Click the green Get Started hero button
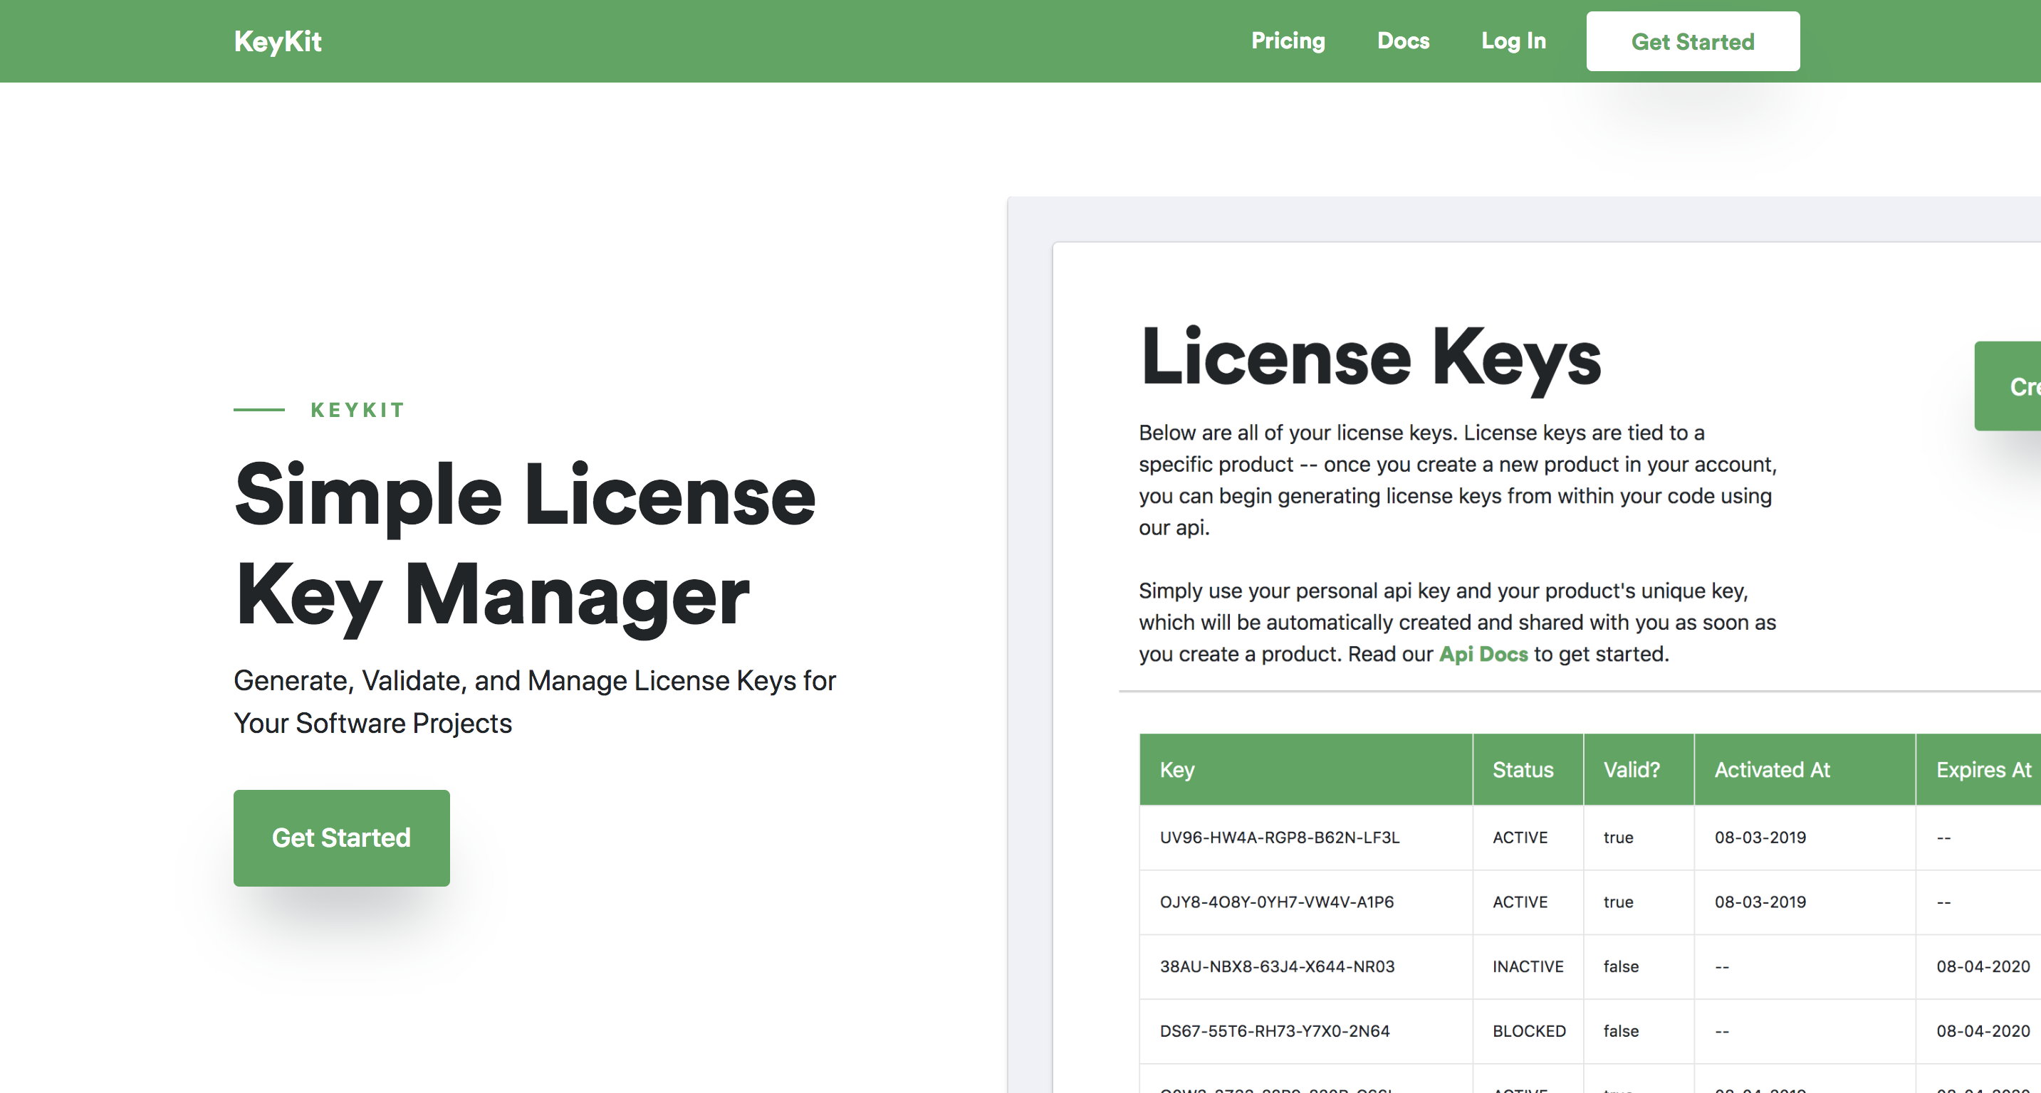The image size is (2041, 1093). (342, 838)
